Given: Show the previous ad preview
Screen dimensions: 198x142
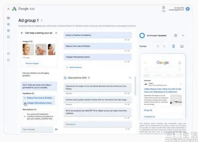Looking at the screenshot, I should click(158, 46).
